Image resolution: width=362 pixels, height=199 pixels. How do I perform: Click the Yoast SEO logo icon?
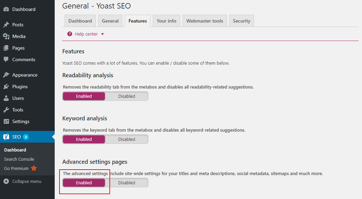(6, 137)
